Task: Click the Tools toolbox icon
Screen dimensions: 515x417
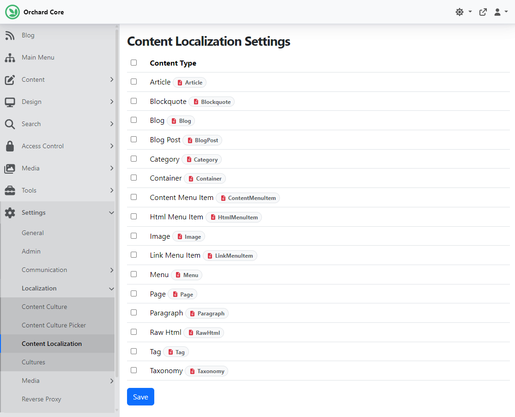Action: [10, 190]
